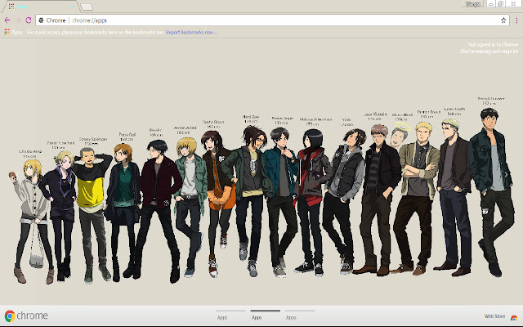Click the forward navigation arrow
The width and height of the screenshot is (523, 327).
(18, 20)
